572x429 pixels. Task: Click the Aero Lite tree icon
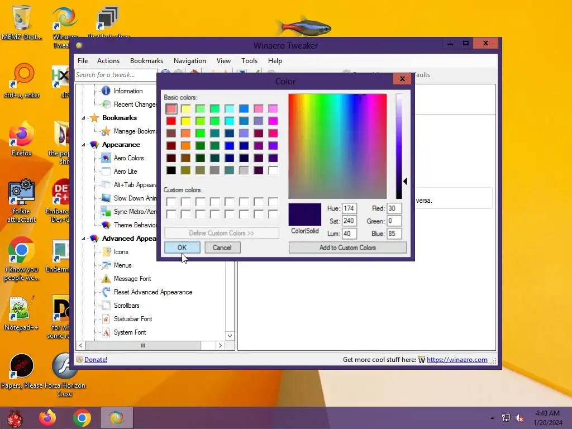click(106, 171)
